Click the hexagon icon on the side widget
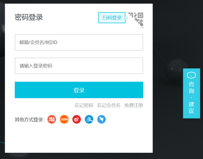 click(191, 75)
